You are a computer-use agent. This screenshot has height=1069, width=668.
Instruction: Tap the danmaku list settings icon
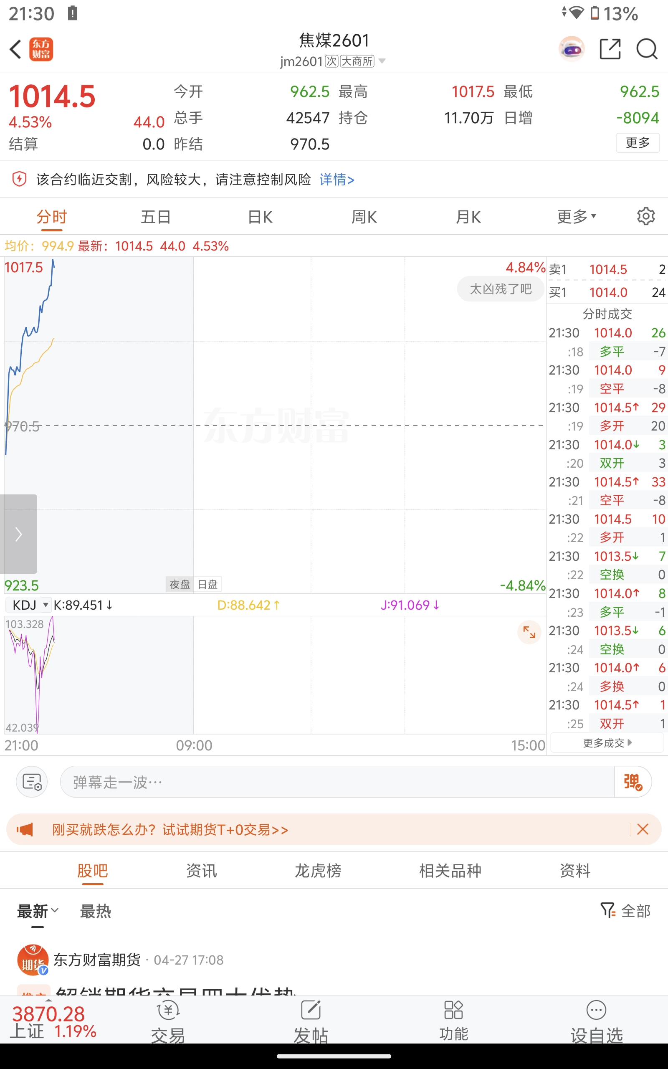click(32, 782)
